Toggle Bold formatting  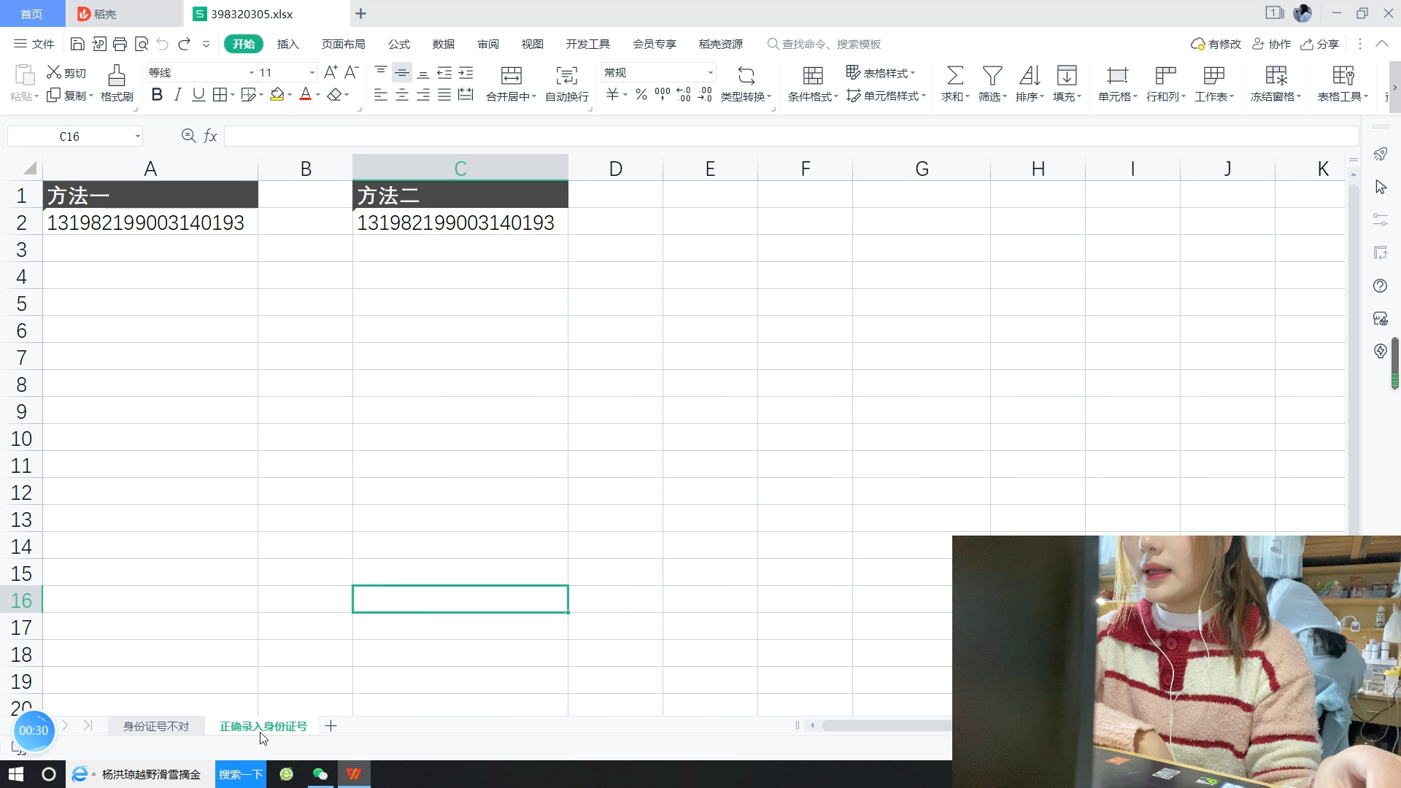[157, 95]
